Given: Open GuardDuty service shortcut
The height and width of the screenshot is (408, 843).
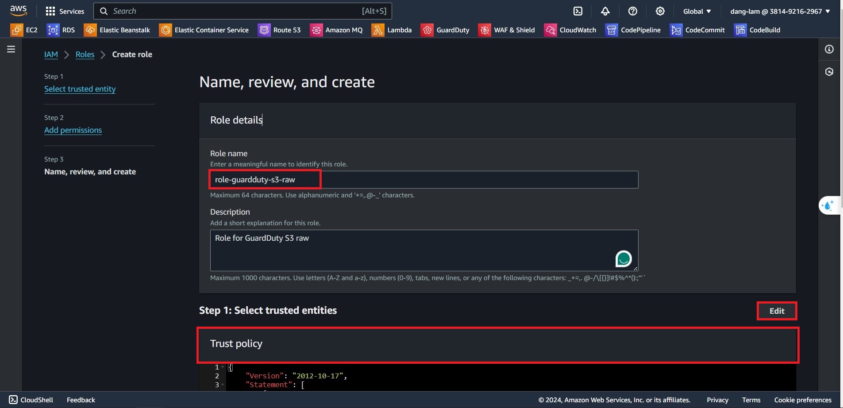Looking at the screenshot, I should click(445, 30).
